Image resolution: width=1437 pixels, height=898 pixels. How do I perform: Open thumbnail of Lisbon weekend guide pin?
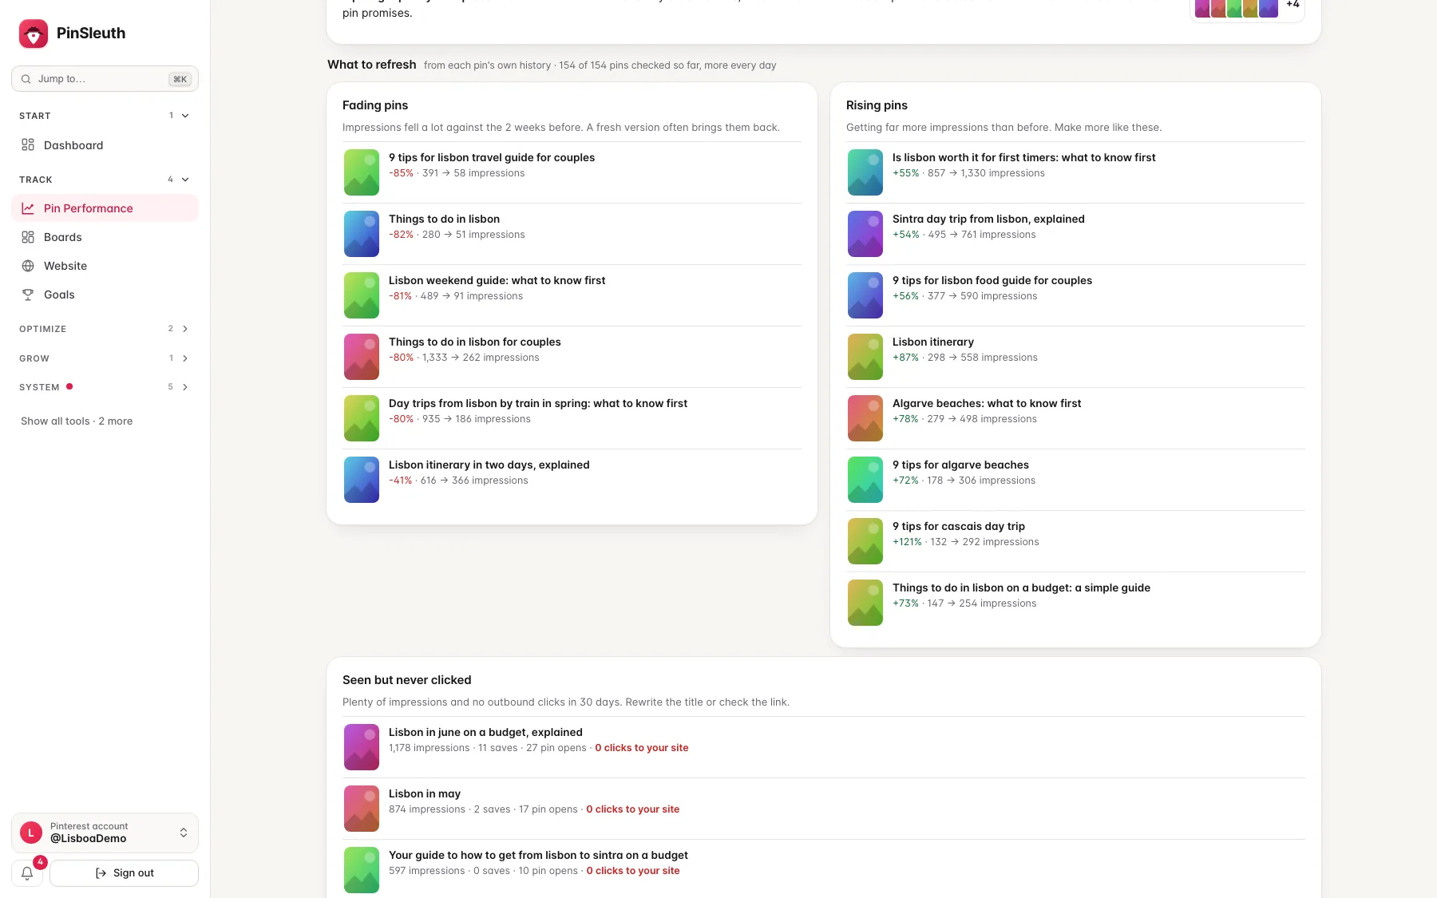coord(362,295)
